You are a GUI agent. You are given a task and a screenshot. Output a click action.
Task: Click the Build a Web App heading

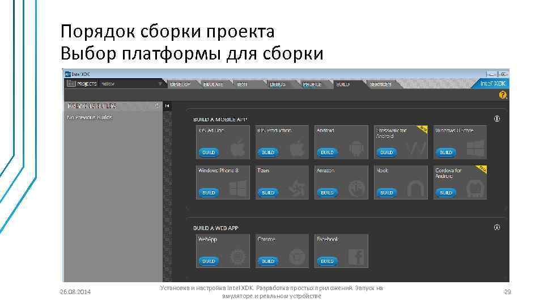coord(216,228)
